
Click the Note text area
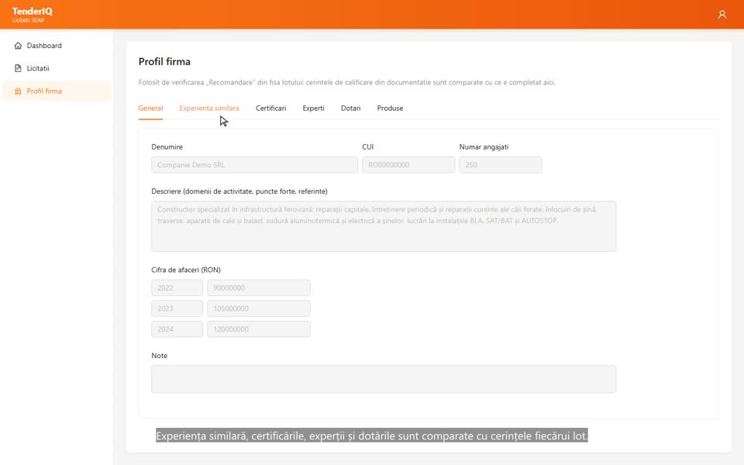pos(384,379)
